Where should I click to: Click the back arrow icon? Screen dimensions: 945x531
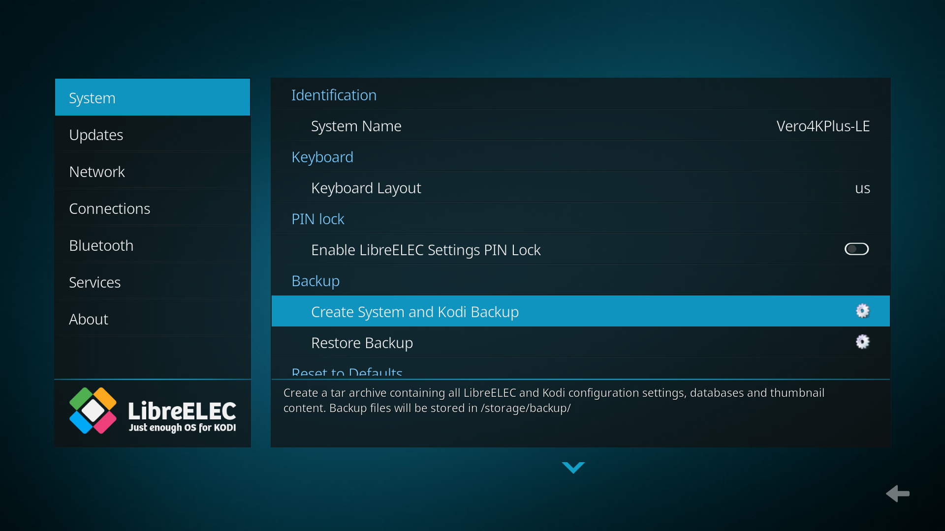(x=898, y=493)
